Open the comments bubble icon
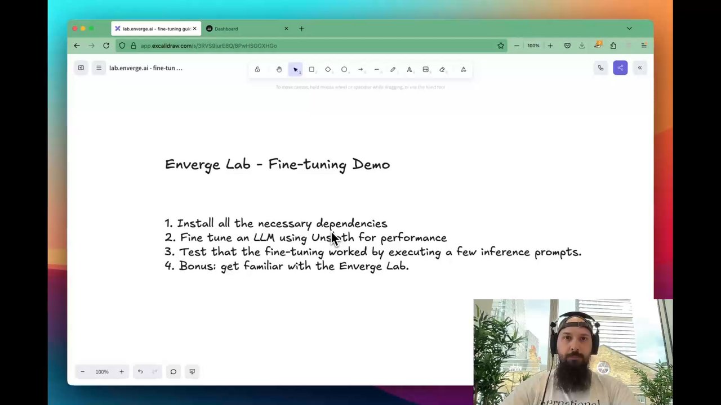Viewport: 721px width, 405px height. click(173, 371)
